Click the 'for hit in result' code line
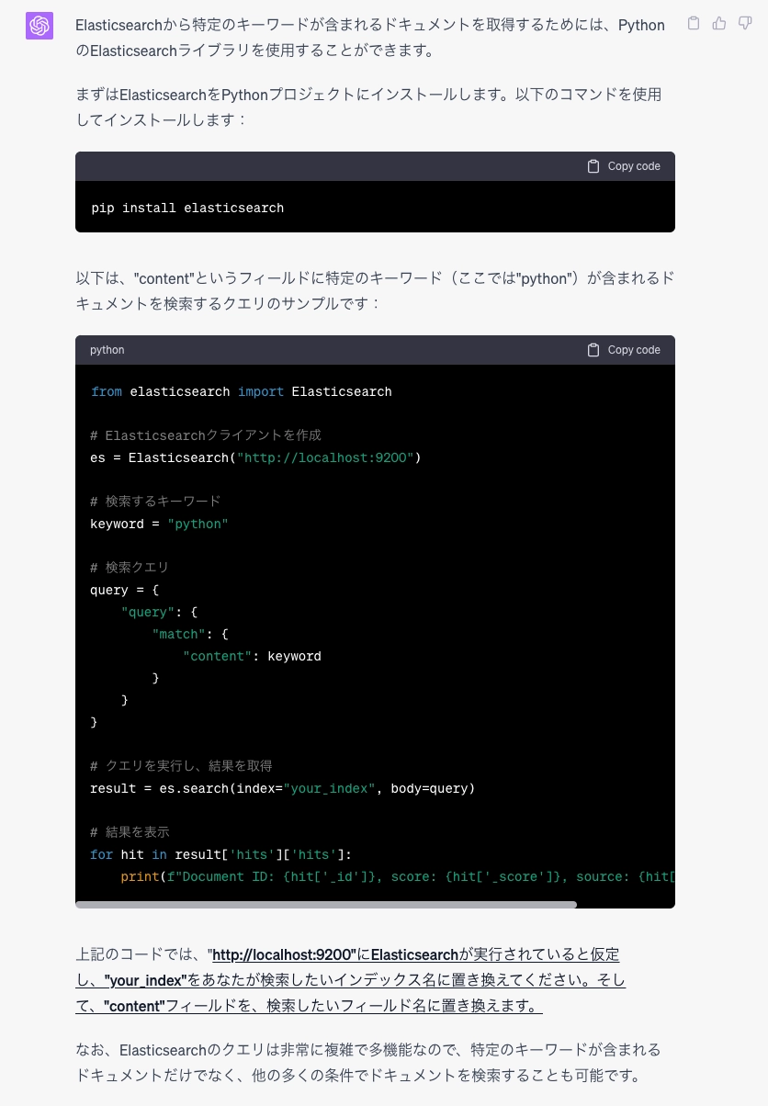This screenshot has height=1106, width=768. [x=221, y=854]
